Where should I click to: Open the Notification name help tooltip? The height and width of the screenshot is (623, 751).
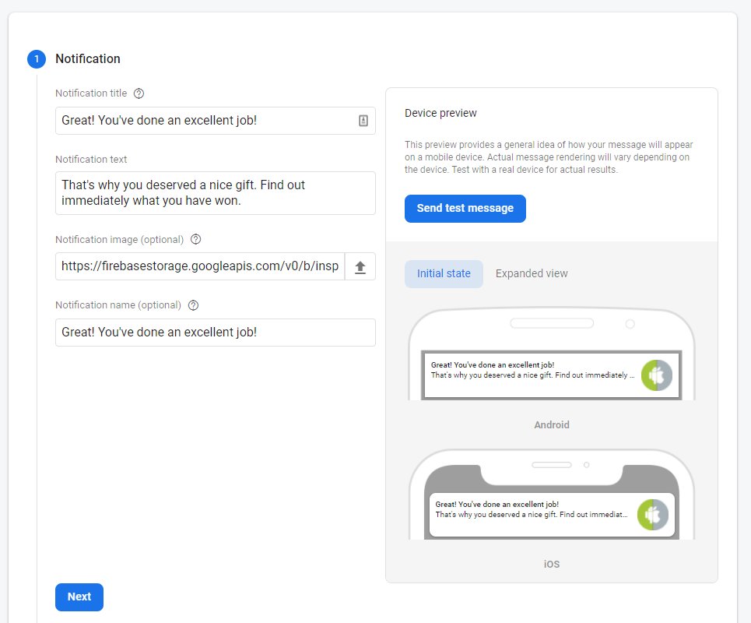click(x=192, y=304)
